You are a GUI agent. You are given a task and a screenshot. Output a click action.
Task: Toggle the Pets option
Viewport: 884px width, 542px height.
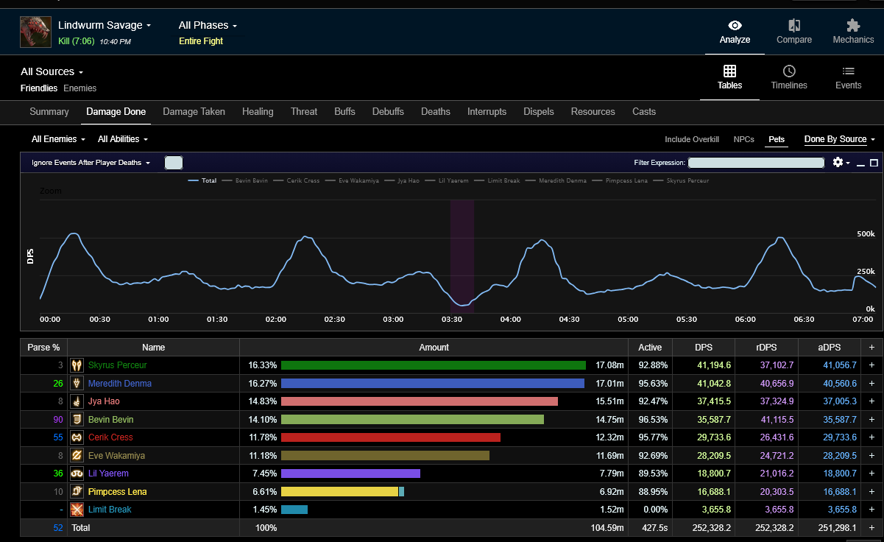click(x=777, y=139)
